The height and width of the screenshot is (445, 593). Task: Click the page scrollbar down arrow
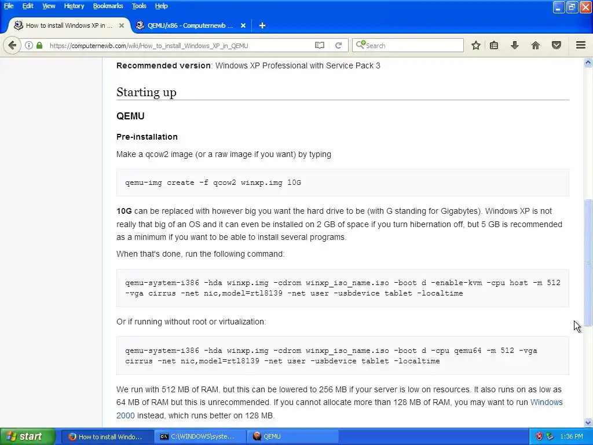588,422
